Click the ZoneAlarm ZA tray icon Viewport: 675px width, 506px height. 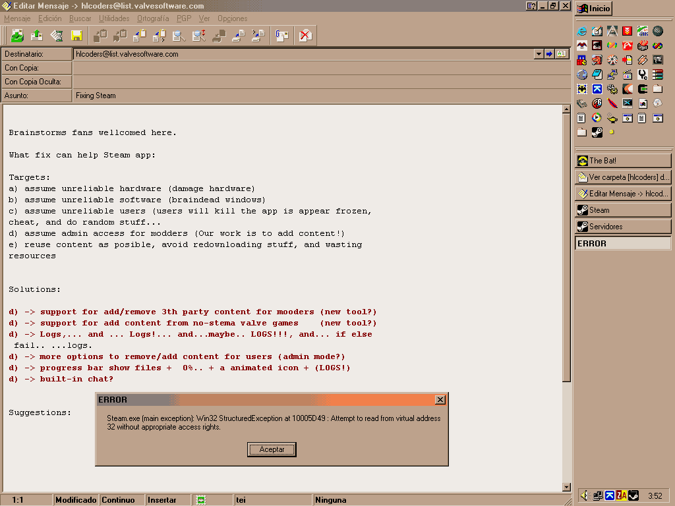[x=621, y=495]
